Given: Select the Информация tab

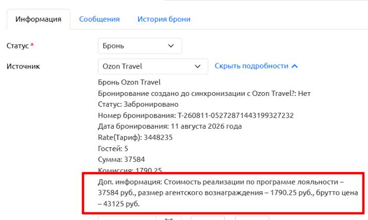Looking at the screenshot, I should click(x=39, y=19).
